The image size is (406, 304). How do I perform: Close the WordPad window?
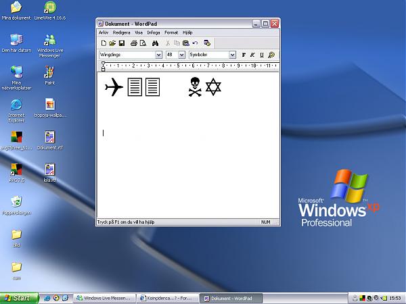[275, 24]
